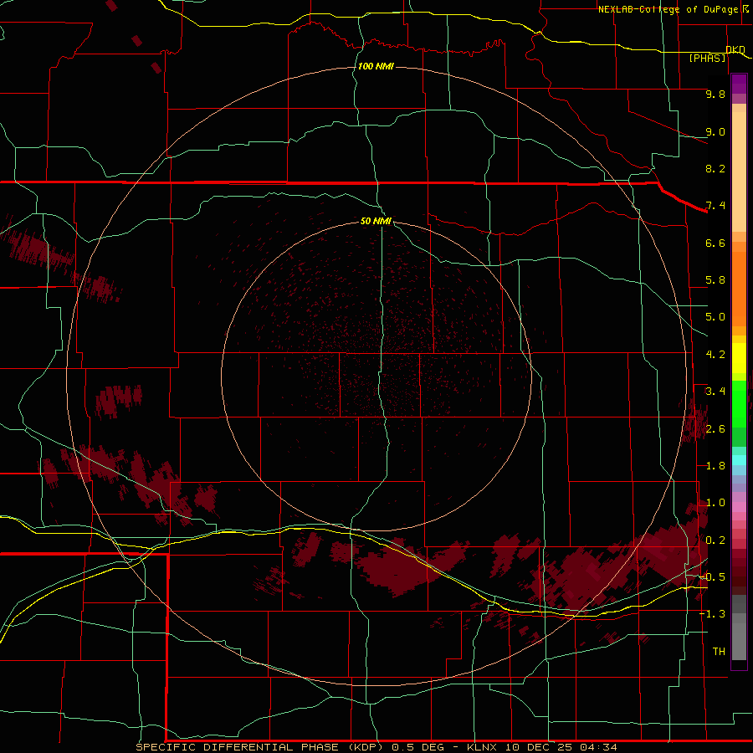Select the orange color scale segment
This screenshot has width=753, height=753.
[739, 288]
